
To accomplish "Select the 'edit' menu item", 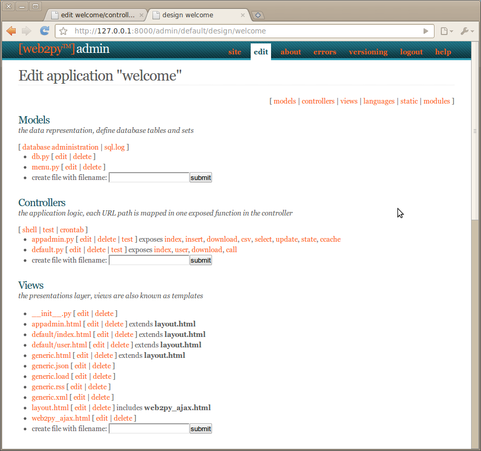I will 261,52.
